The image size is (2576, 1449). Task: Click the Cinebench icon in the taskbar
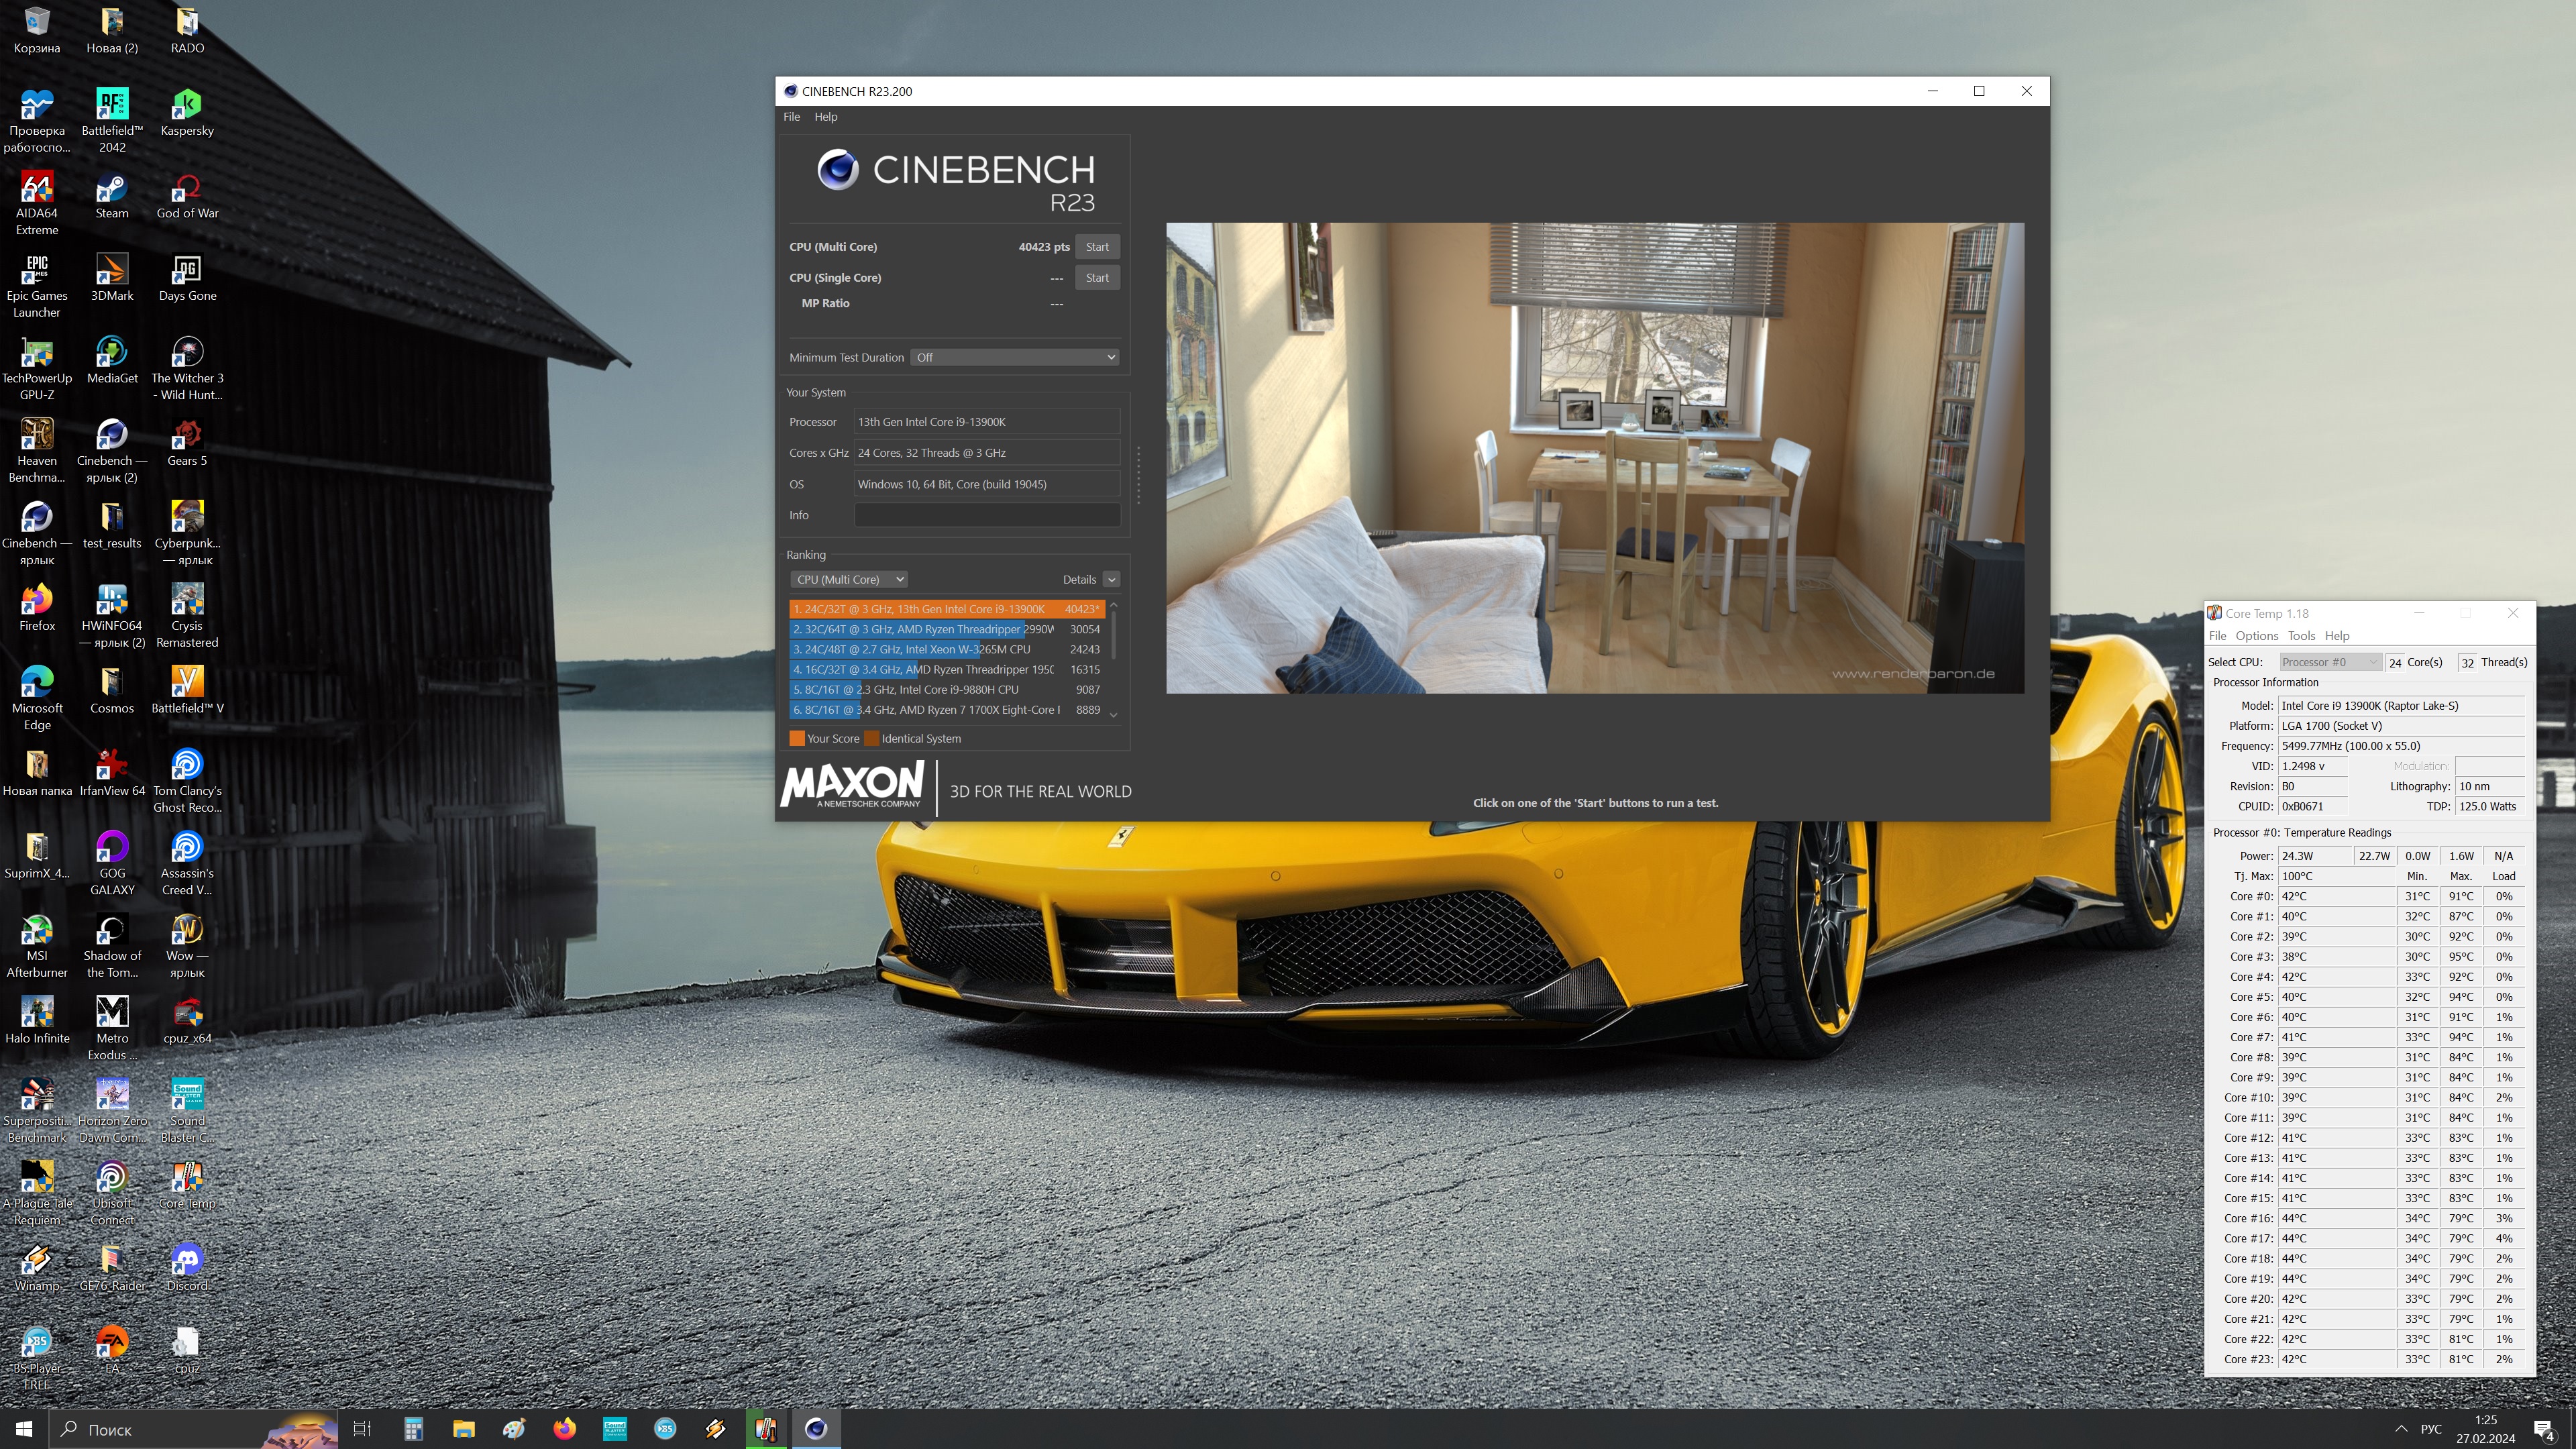pyautogui.click(x=816, y=1428)
